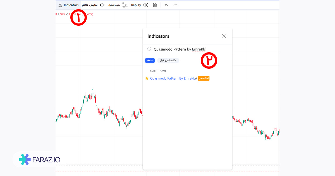Click the orange اختصاصی badge

point(204,78)
